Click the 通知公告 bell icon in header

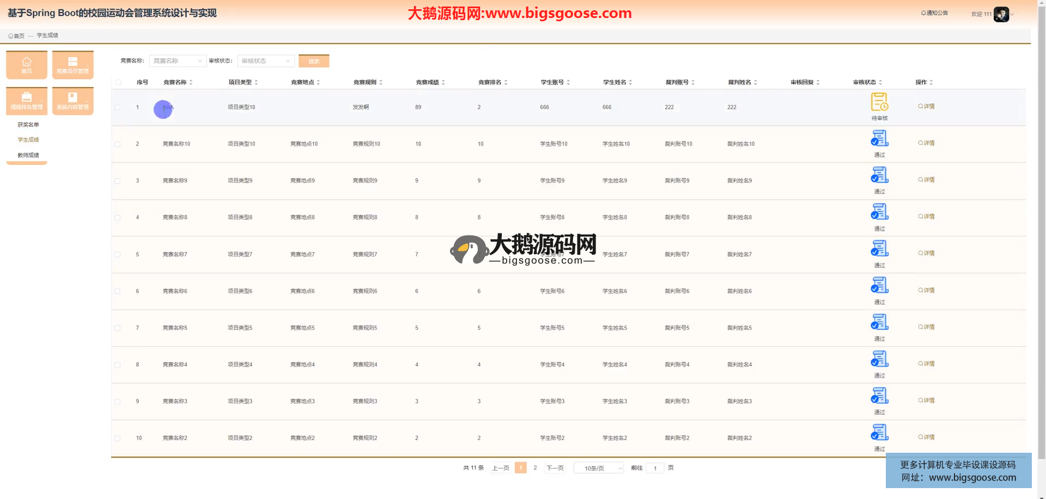(923, 13)
